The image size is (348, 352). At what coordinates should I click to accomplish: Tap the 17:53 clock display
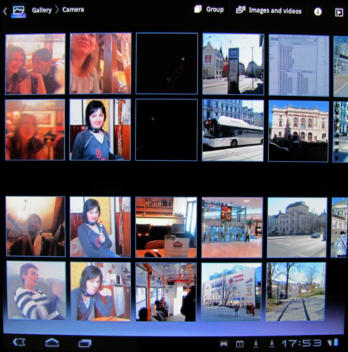[x=301, y=343]
